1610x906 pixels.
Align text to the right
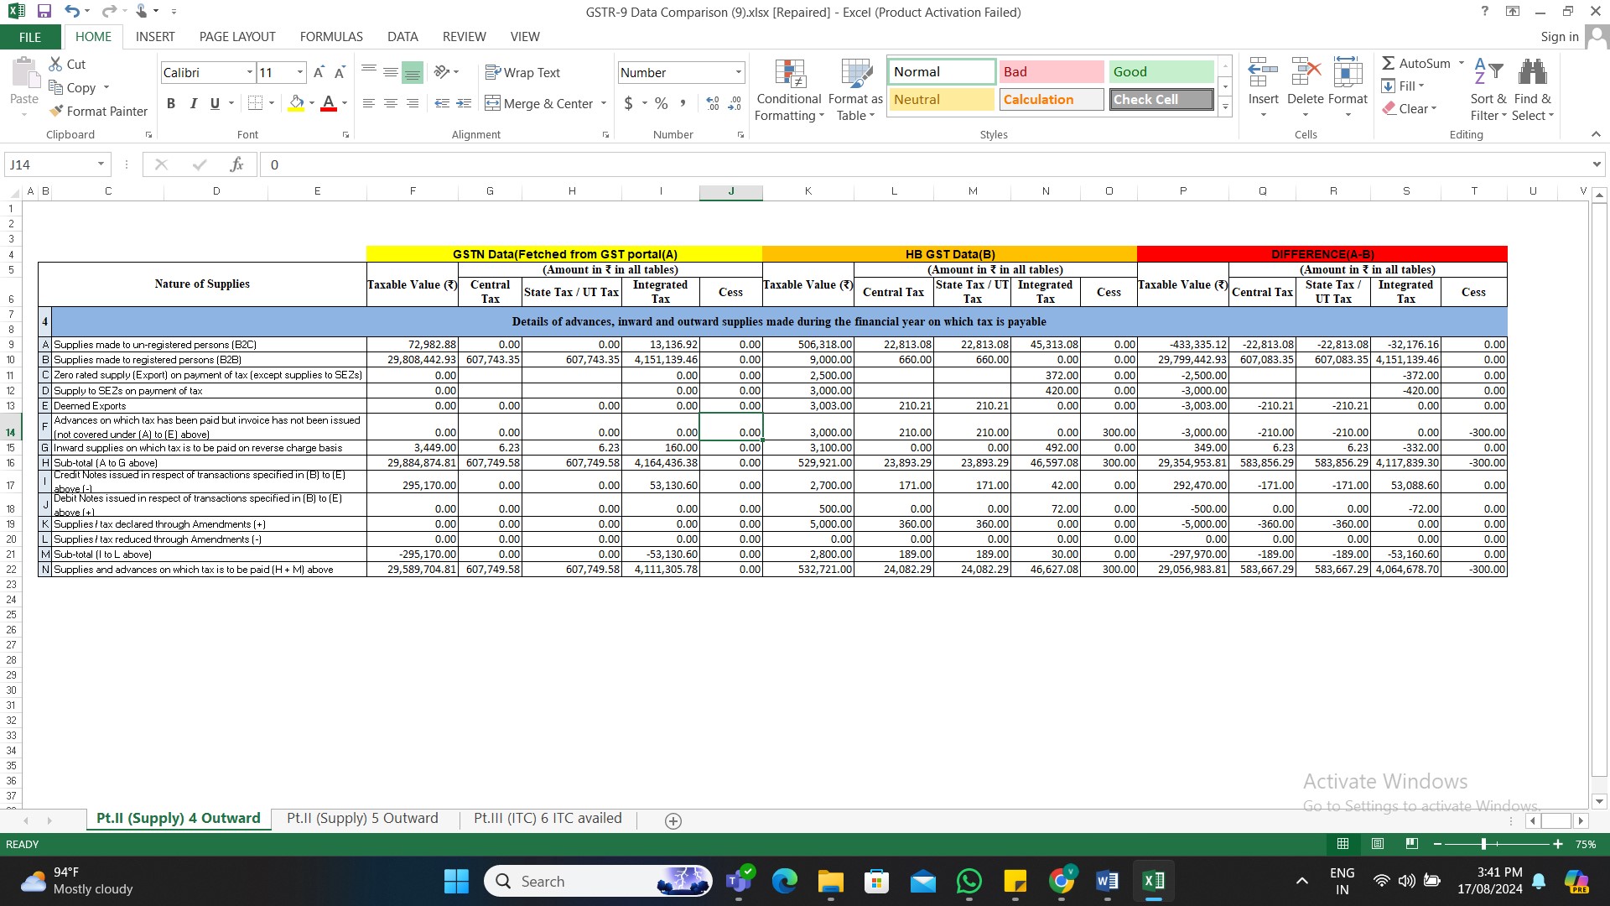(x=413, y=103)
